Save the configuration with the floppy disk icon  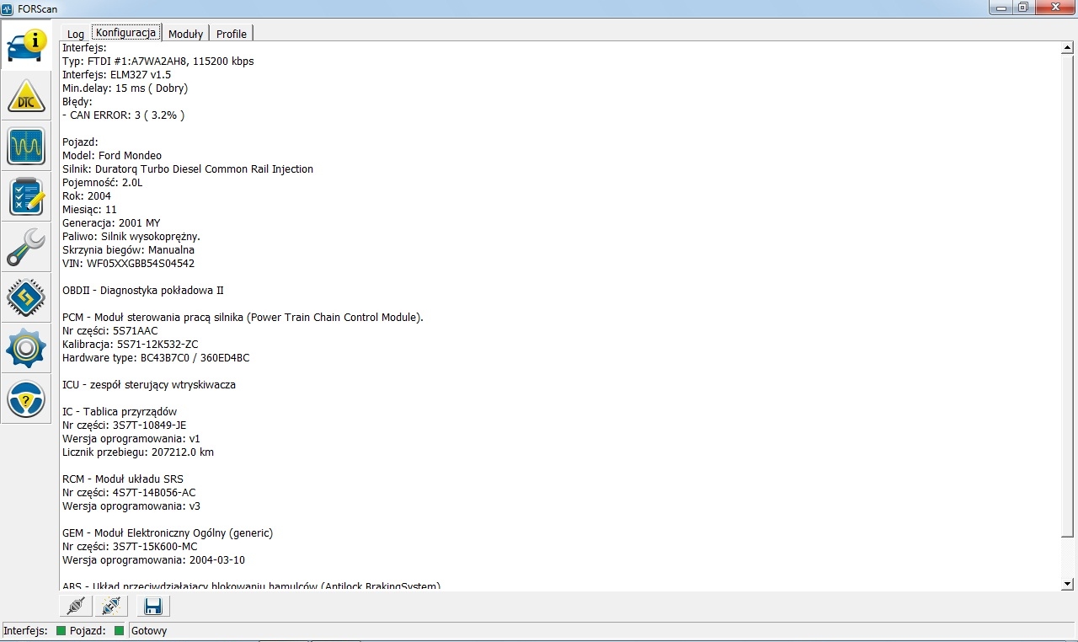(x=152, y=606)
